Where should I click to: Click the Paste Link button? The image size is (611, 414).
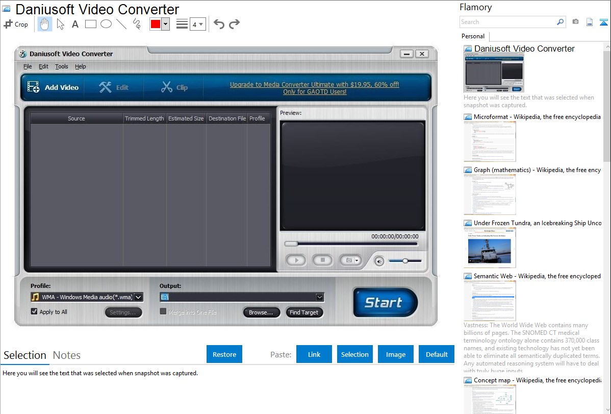pos(314,354)
